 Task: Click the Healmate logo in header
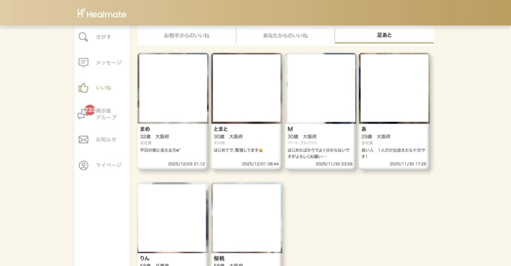point(102,13)
